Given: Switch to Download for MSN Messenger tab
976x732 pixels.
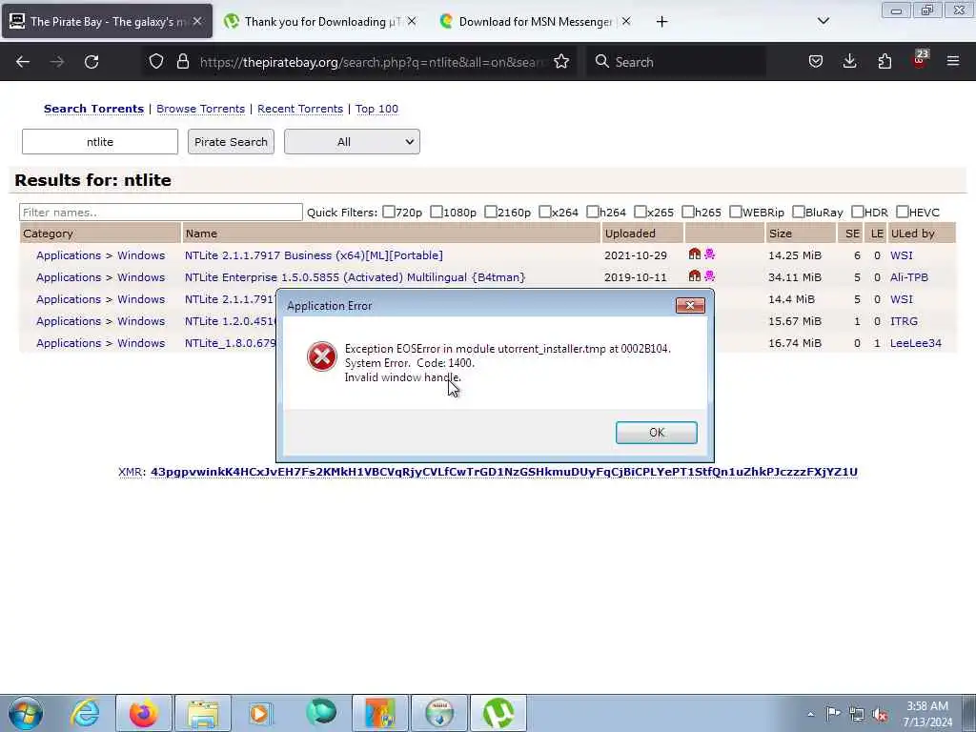Looking at the screenshot, I should [536, 22].
